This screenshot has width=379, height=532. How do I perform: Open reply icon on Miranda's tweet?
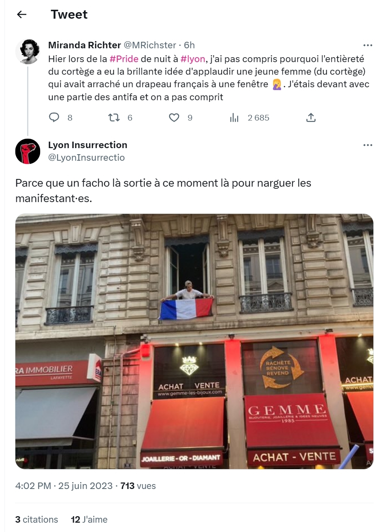(54, 118)
